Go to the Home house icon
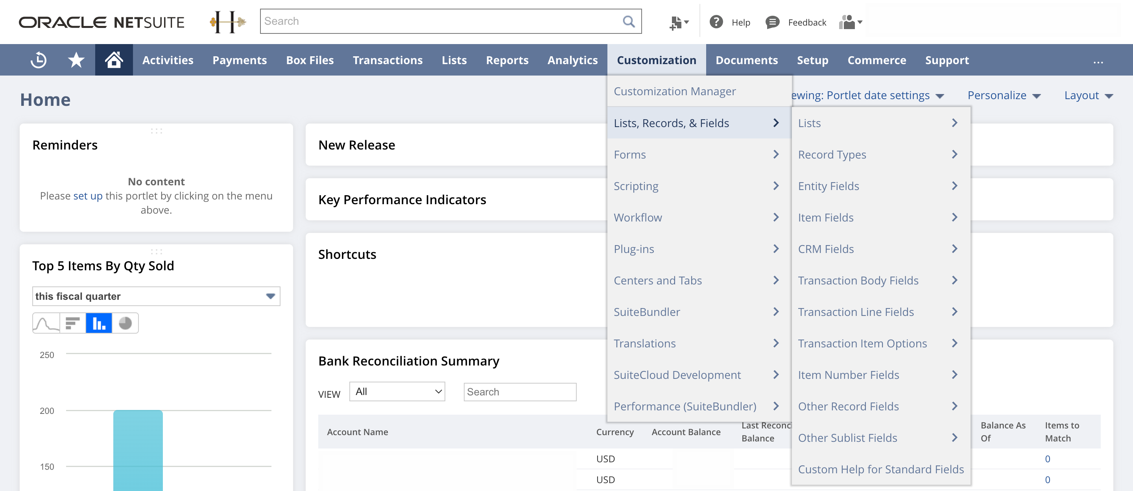 click(114, 60)
